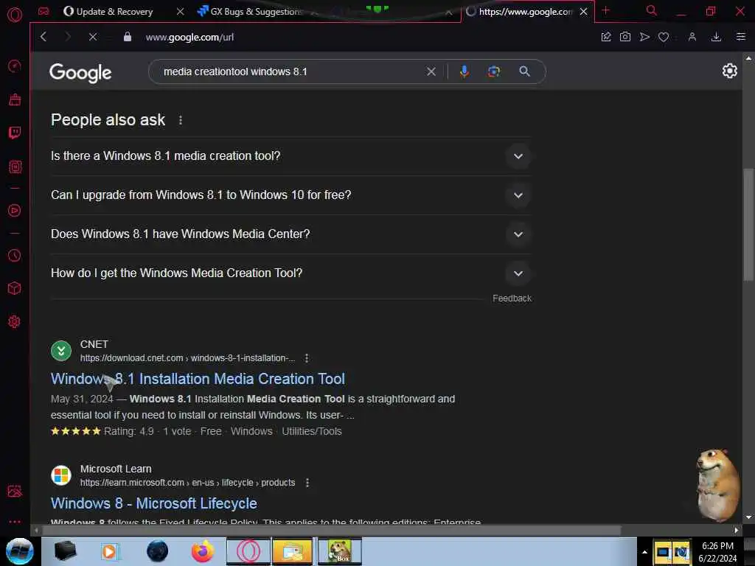Click the www.google.com/url address field
The height and width of the screenshot is (566, 755).
[189, 37]
